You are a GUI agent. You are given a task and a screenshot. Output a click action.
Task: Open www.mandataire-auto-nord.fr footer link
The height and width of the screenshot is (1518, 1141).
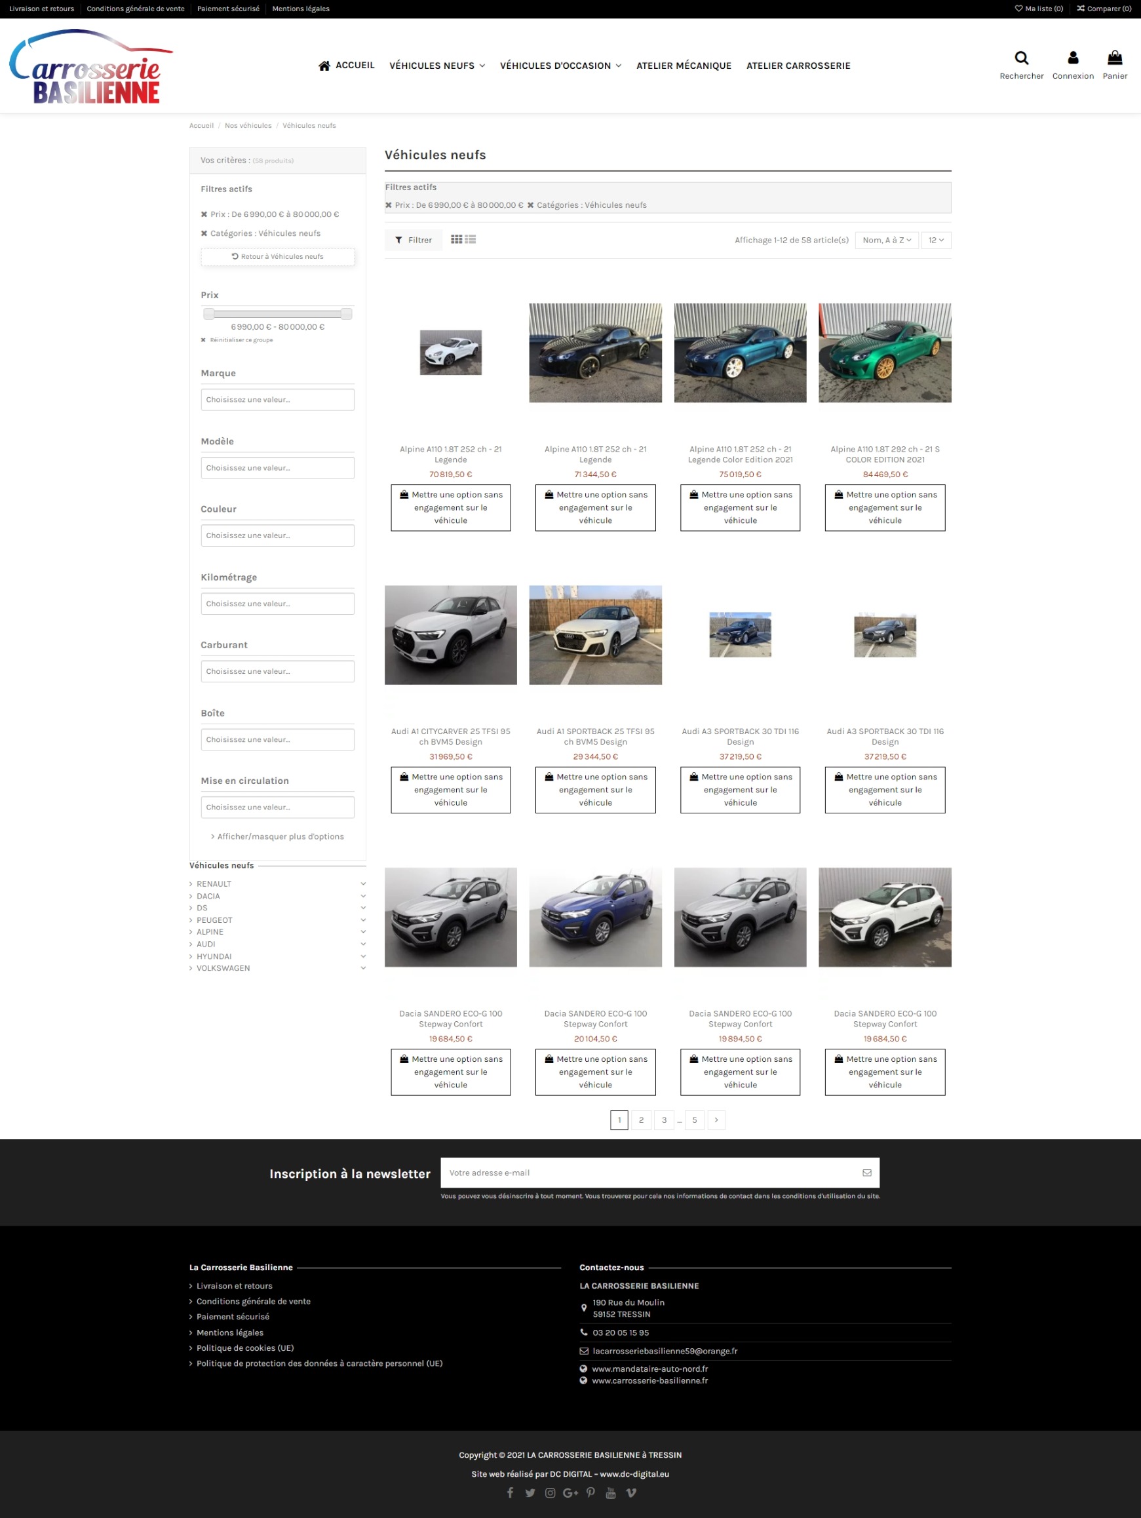[x=649, y=1369]
